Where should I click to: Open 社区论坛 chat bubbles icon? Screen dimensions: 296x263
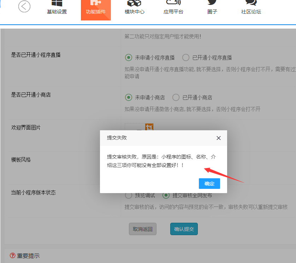coord(251,3)
